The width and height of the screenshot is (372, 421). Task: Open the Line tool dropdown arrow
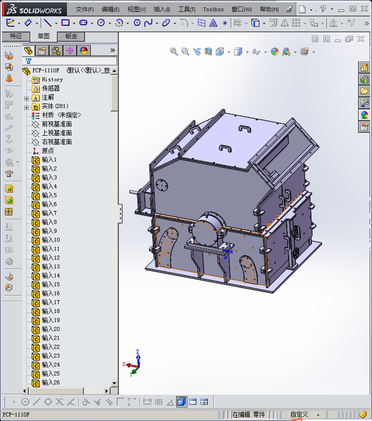pyautogui.click(x=56, y=23)
